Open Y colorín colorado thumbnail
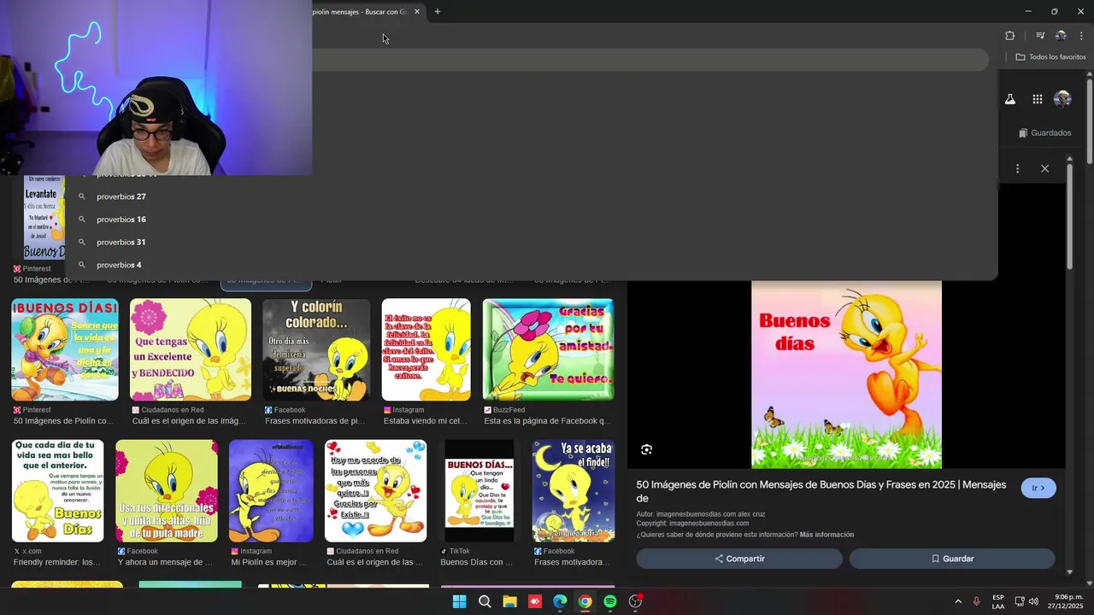The image size is (1094, 615). pyautogui.click(x=316, y=349)
